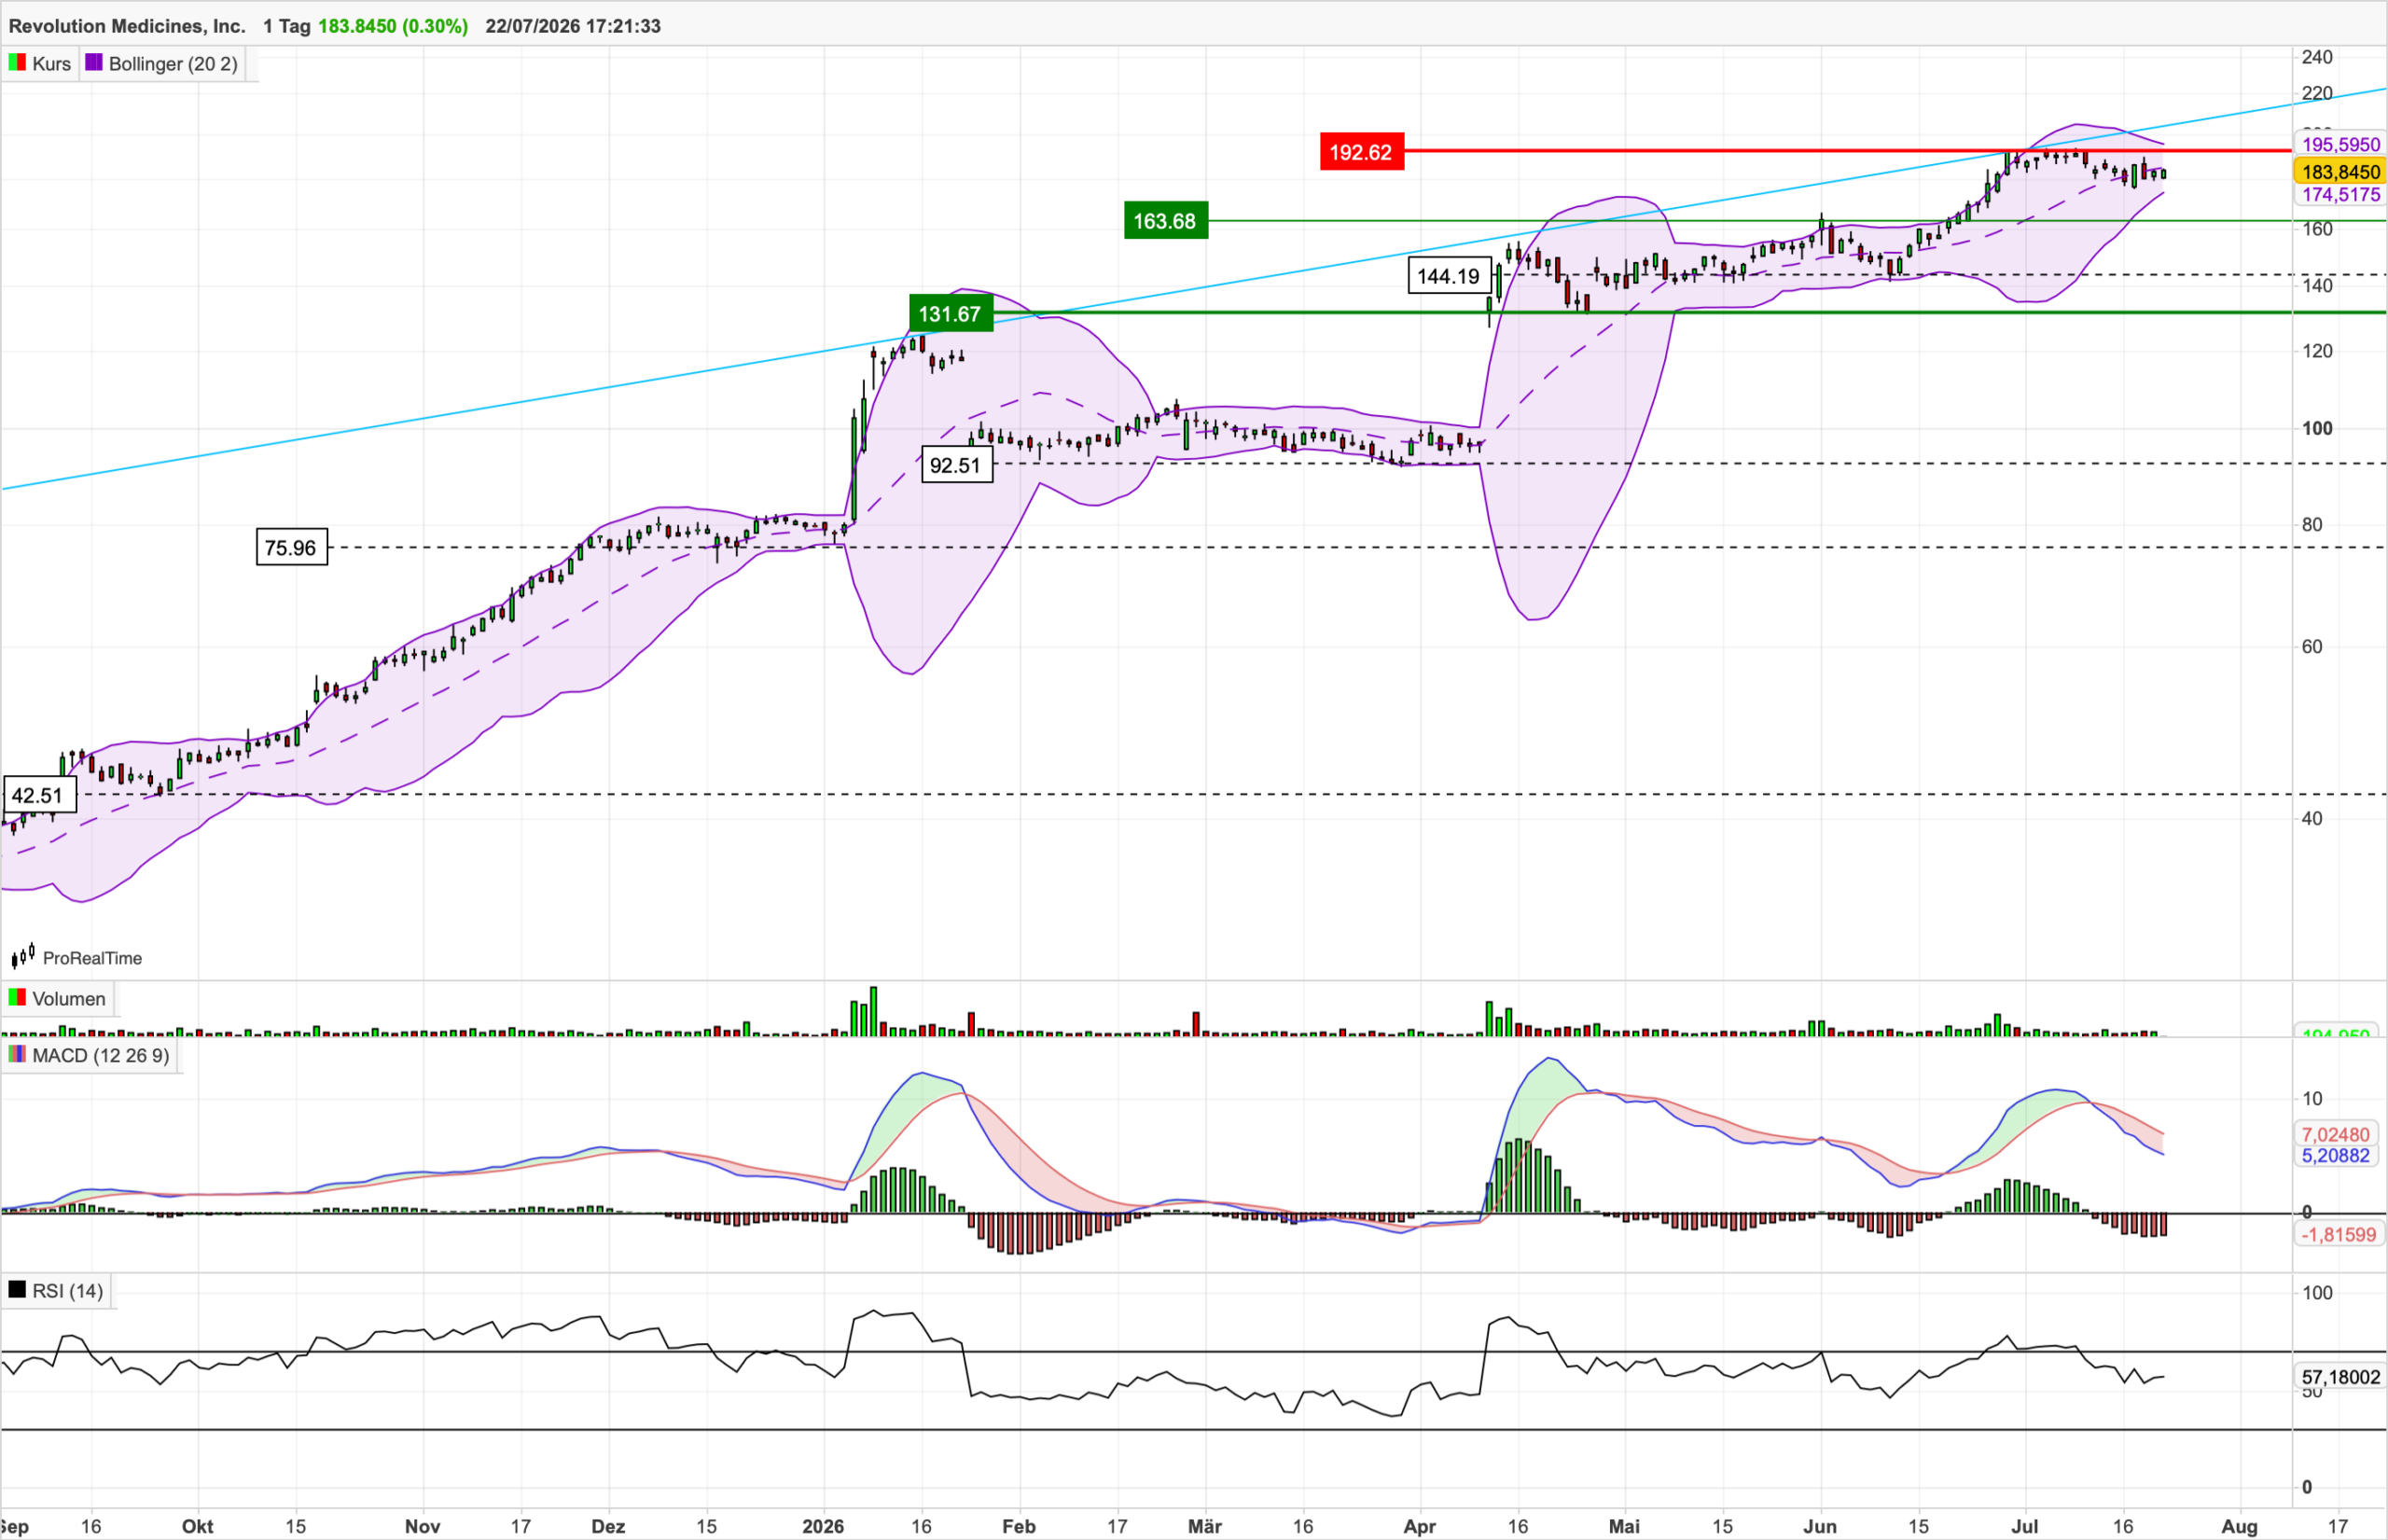Click the yellow current price tag 183,8450
Viewport: 2388px width, 1540px height.
tap(2341, 172)
